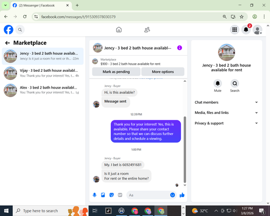Expand Media, files and links section

click(x=226, y=113)
